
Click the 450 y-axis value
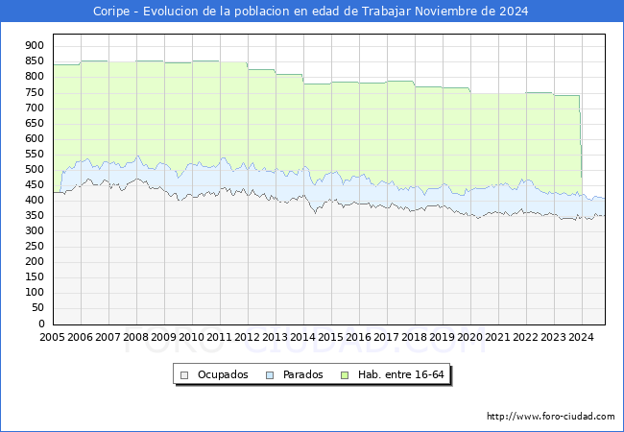(x=35, y=185)
